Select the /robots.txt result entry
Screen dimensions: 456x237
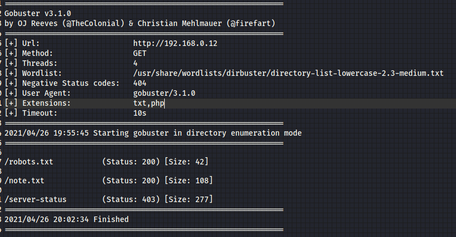(29, 162)
